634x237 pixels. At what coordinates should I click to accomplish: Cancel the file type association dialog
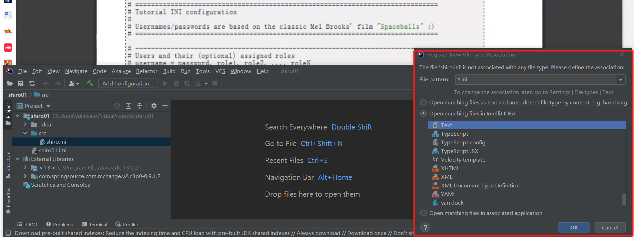click(x=610, y=227)
